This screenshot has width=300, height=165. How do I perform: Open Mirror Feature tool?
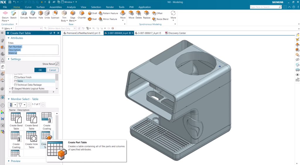point(108,19)
